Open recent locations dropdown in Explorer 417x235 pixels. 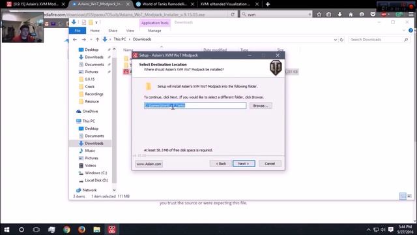point(91,39)
